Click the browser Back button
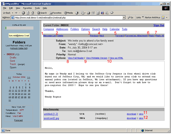The height and width of the screenshot is (134, 172). [x=6, y=13]
